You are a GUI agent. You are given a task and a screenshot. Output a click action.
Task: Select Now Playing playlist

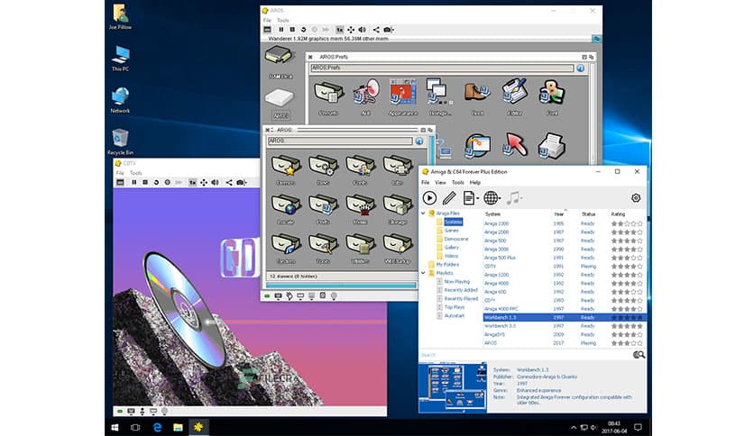pyautogui.click(x=457, y=282)
